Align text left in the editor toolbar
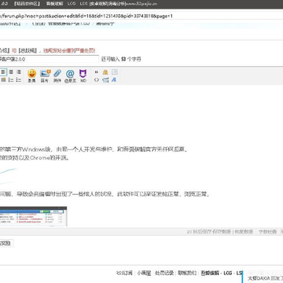The image size is (283, 283). 3,72
